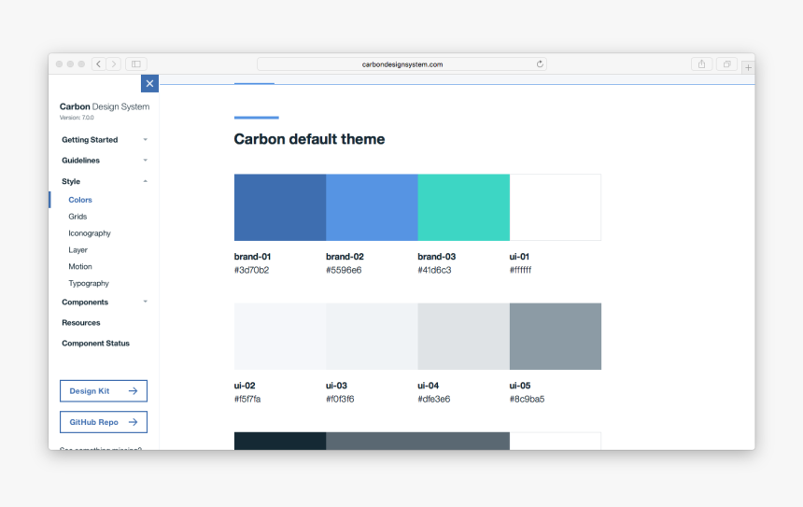Open a new tab with plus icon
The height and width of the screenshot is (507, 803).
[748, 67]
